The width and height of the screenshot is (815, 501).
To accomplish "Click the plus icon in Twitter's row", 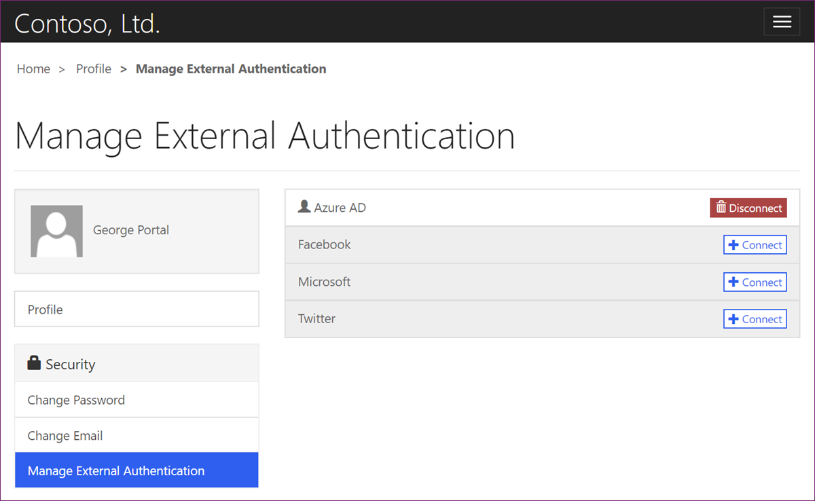I will pos(733,319).
